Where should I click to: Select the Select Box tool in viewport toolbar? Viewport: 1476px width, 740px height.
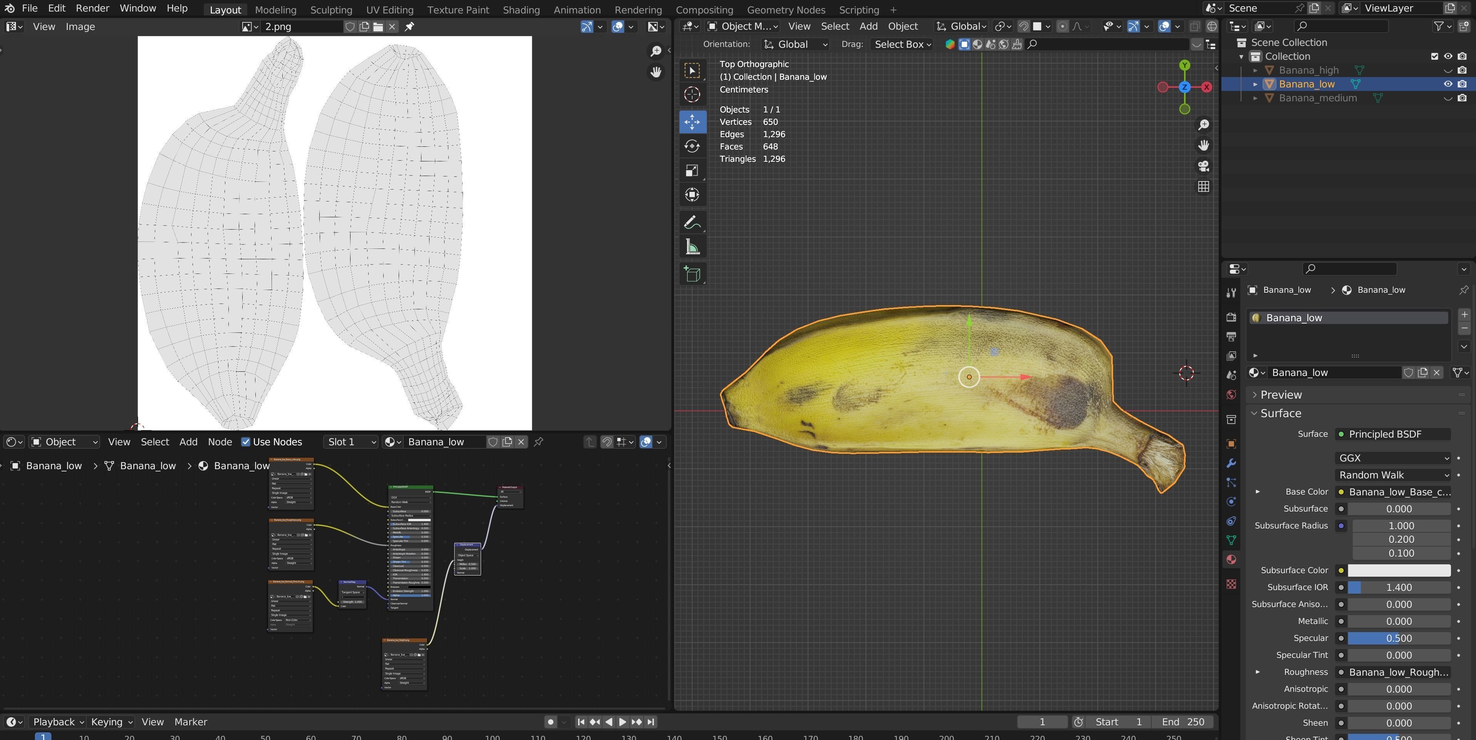point(692,70)
